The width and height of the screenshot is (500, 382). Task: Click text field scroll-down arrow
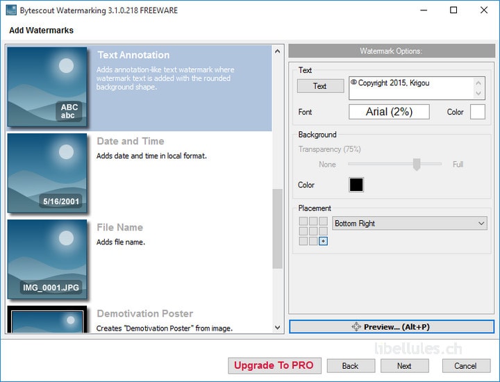tap(478, 94)
